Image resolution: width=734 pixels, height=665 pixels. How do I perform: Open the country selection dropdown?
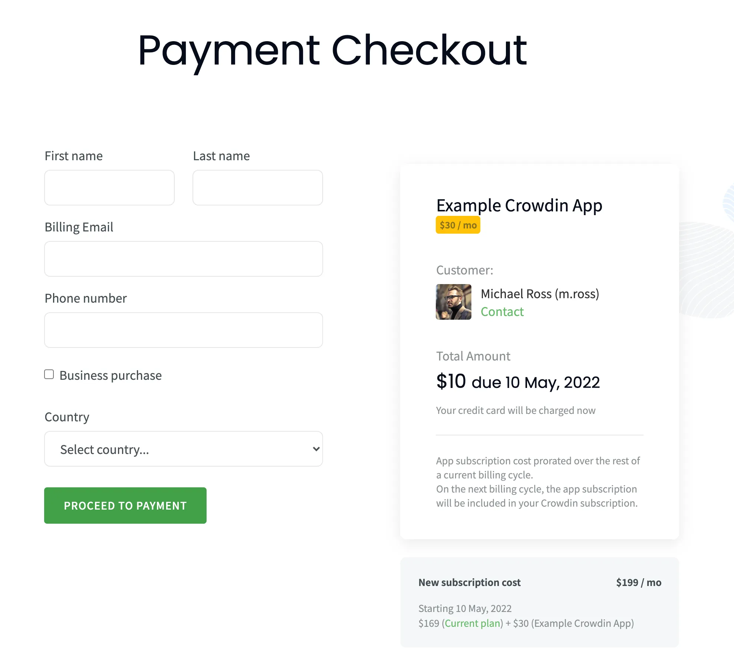[x=184, y=449]
